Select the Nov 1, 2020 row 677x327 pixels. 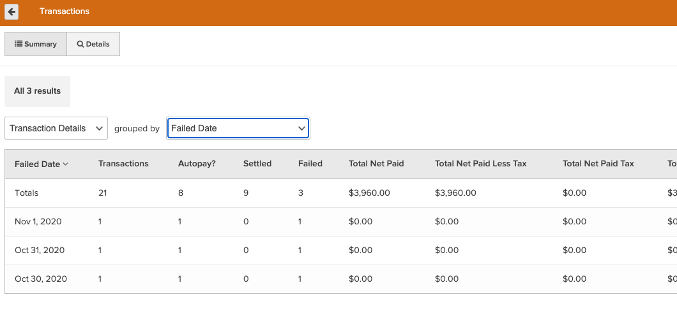(38, 221)
